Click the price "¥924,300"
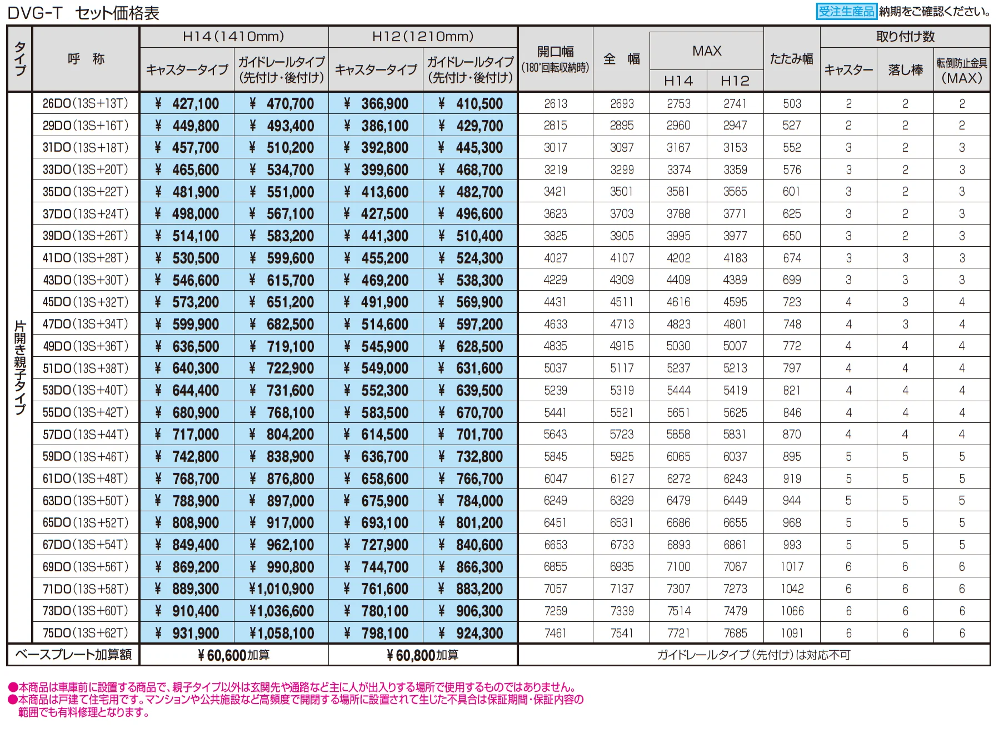Image resolution: width=999 pixels, height=733 pixels. click(x=471, y=633)
